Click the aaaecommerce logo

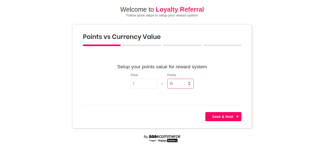point(165,136)
